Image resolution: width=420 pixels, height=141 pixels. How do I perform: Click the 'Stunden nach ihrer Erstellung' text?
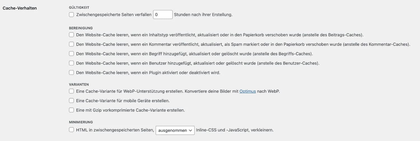[x=203, y=15]
